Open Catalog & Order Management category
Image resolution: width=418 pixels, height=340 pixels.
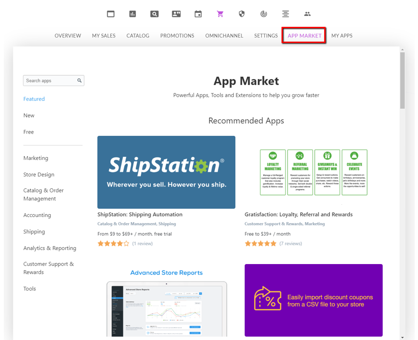pos(43,194)
